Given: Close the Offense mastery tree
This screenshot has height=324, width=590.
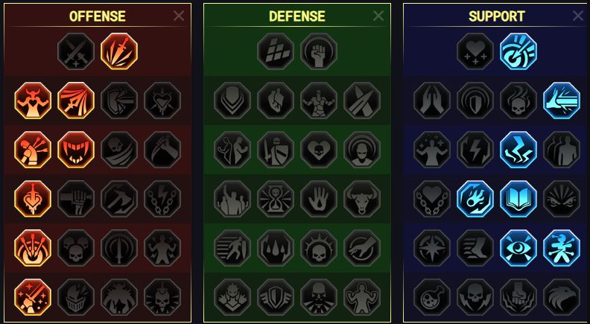Looking at the screenshot, I should (179, 16).
